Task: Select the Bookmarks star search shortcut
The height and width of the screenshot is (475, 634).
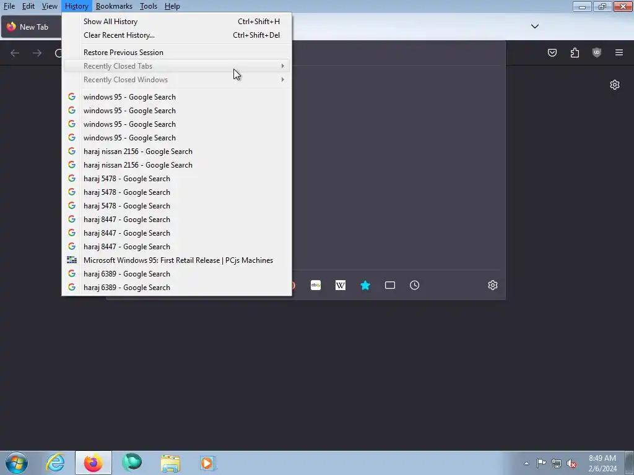Action: click(x=365, y=285)
